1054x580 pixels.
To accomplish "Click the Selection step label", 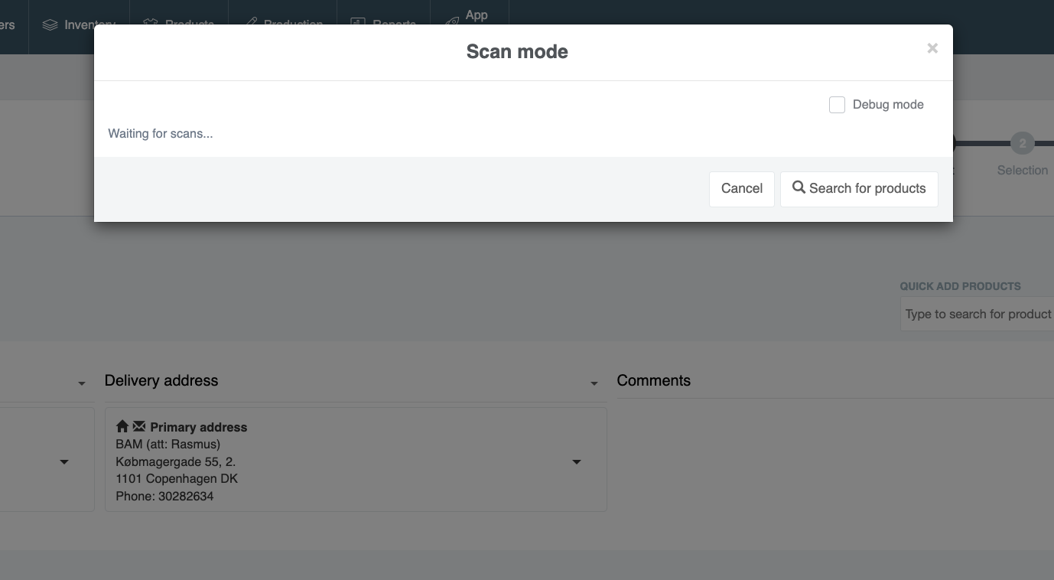I will [x=1022, y=170].
